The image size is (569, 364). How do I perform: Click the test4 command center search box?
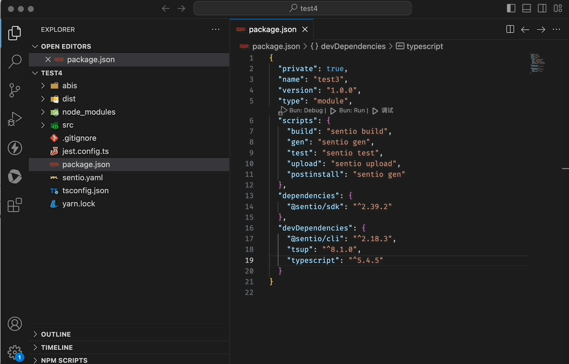(303, 8)
